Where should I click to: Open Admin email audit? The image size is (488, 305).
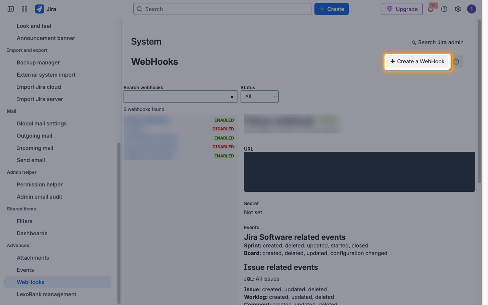(40, 197)
